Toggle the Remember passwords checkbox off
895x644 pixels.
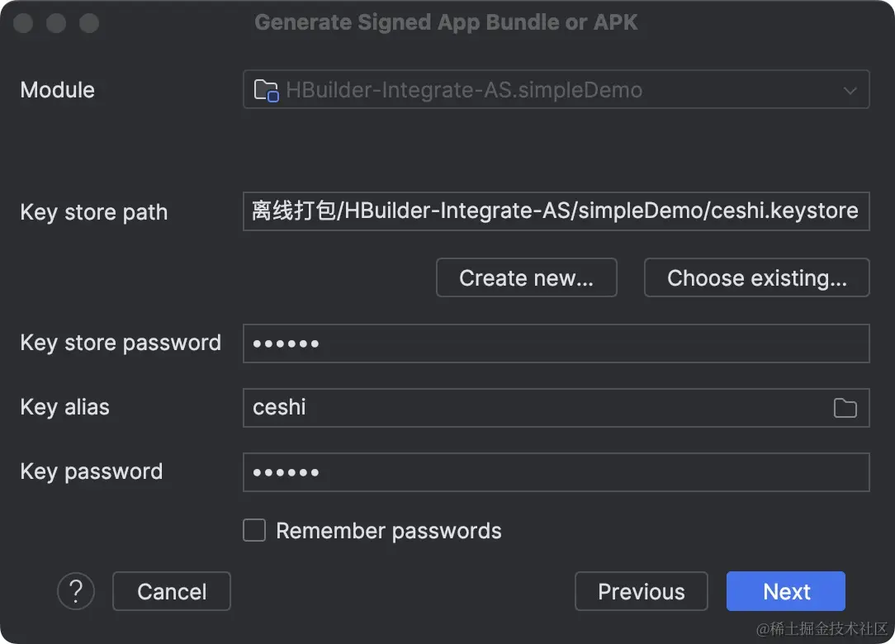coord(254,531)
